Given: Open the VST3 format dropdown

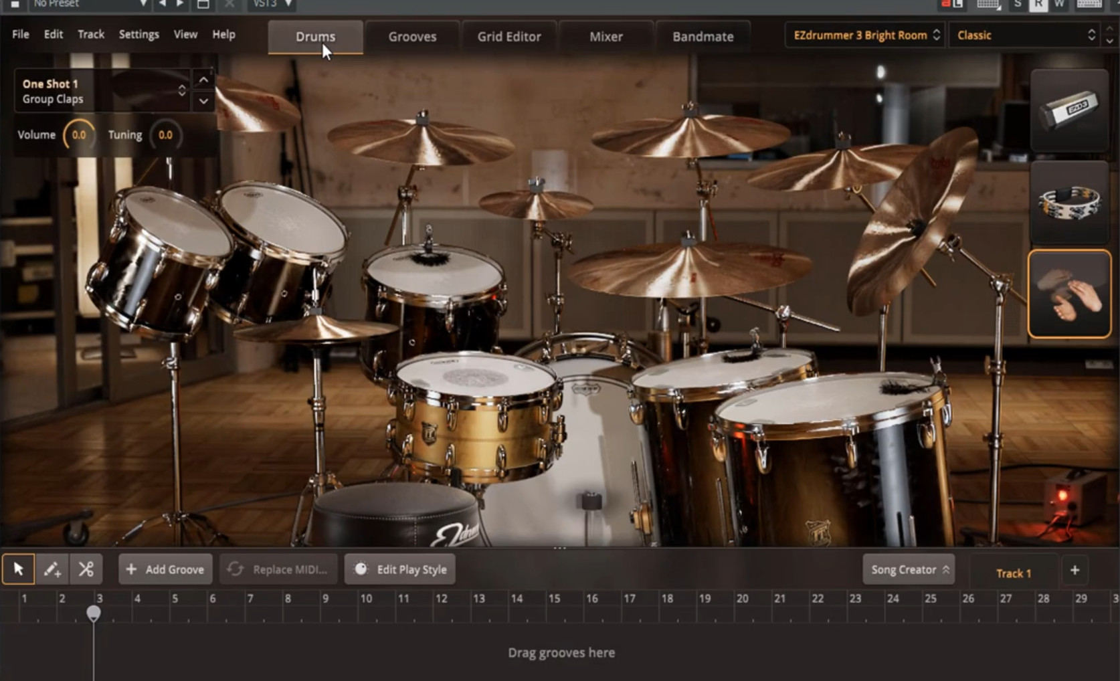Looking at the screenshot, I should tap(271, 4).
